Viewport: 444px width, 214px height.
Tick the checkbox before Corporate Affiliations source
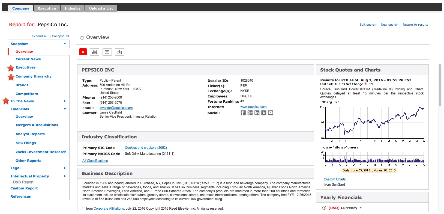coord(84,209)
